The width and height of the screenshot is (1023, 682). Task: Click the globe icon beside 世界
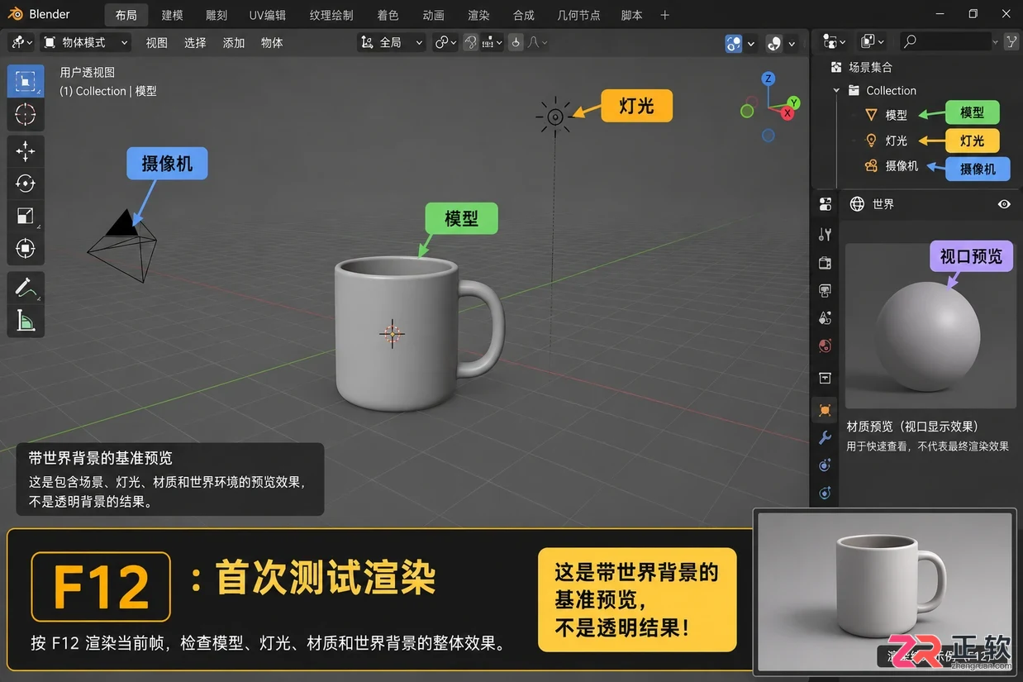click(x=857, y=204)
